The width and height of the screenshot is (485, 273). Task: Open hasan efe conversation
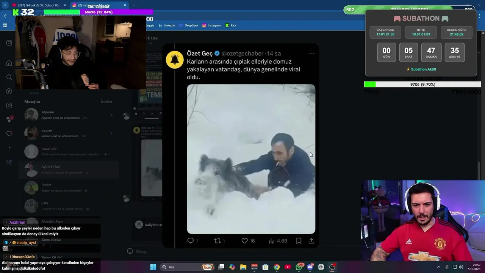(69, 151)
